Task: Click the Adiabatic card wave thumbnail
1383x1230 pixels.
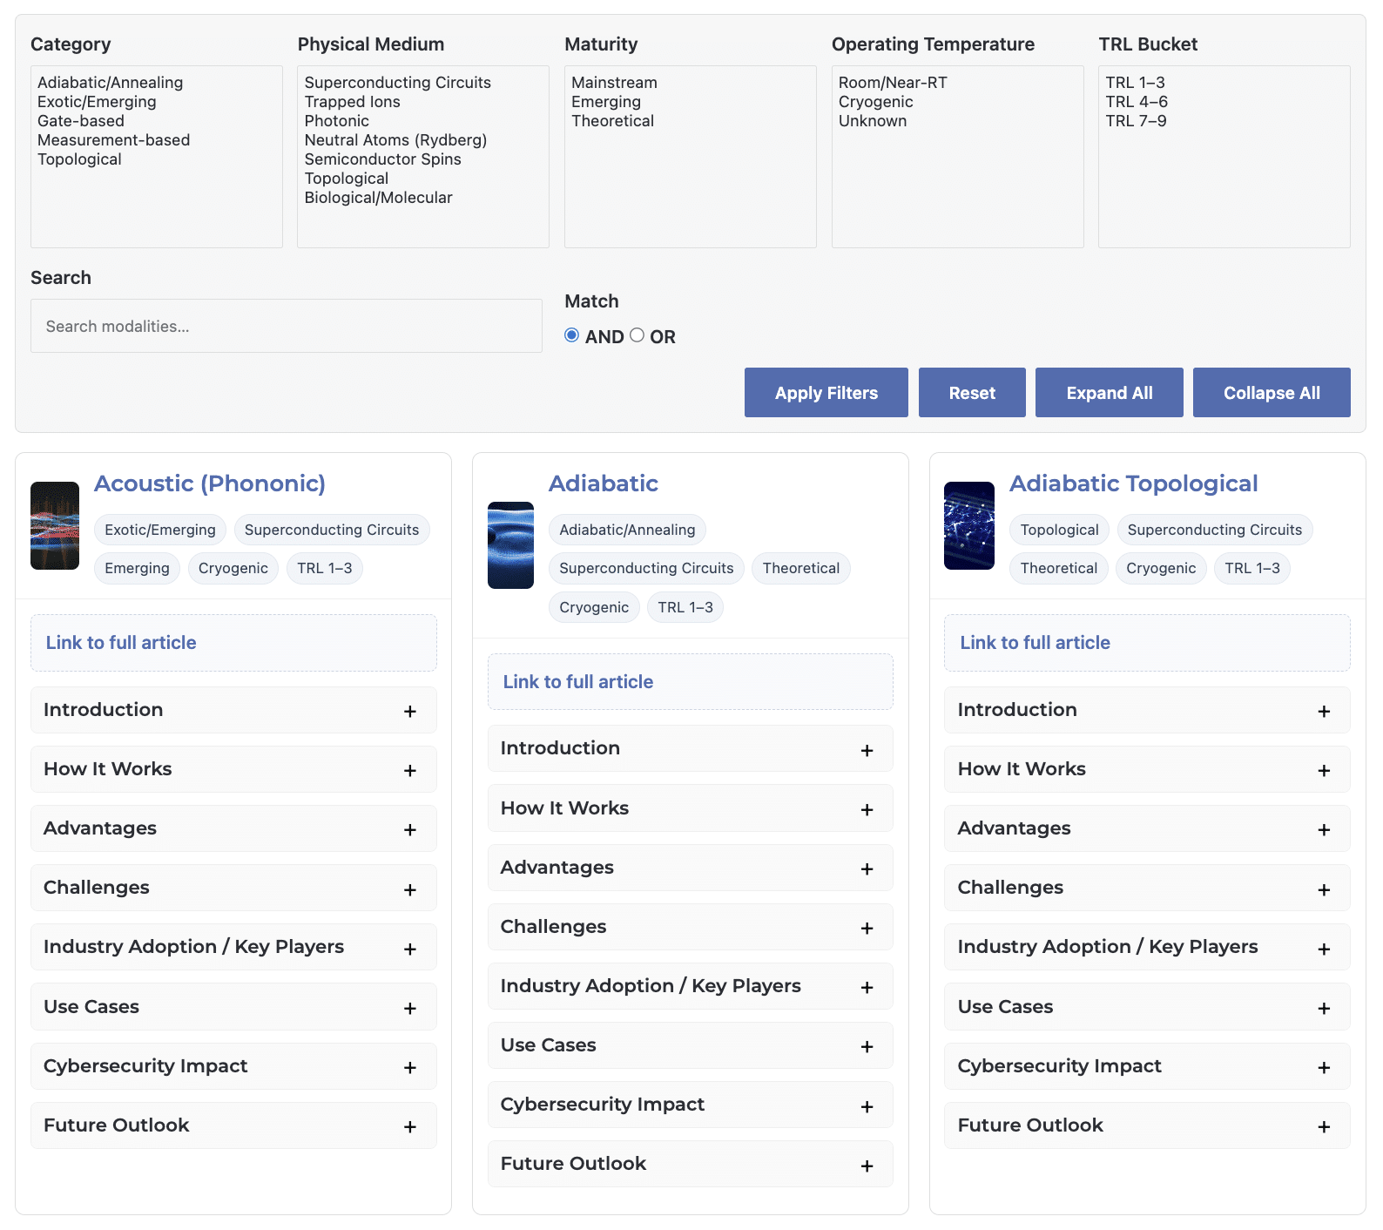Action: point(510,545)
